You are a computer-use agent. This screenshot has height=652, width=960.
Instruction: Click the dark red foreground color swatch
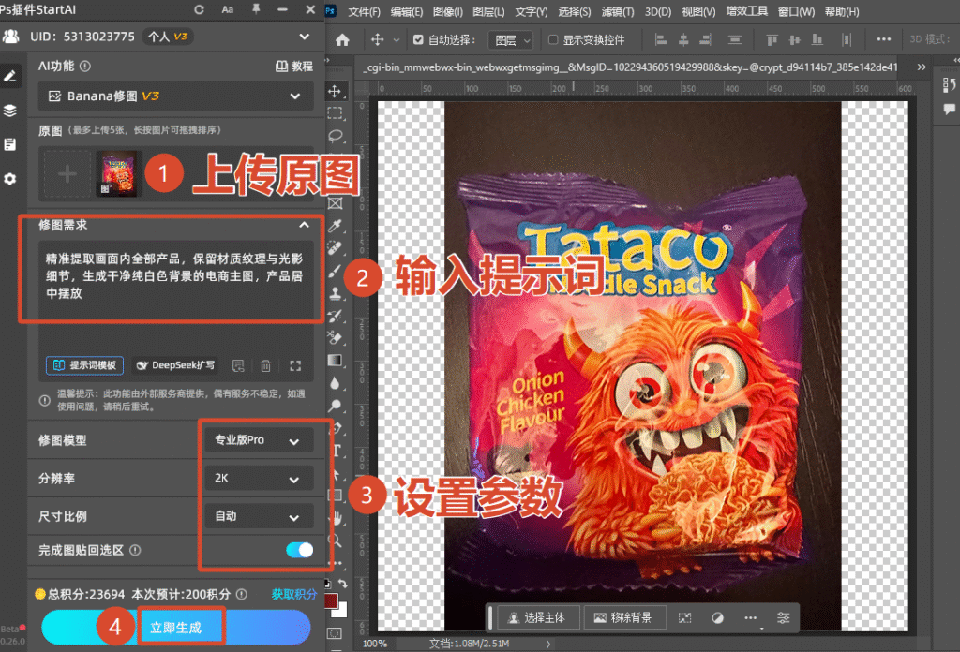pos(331,600)
